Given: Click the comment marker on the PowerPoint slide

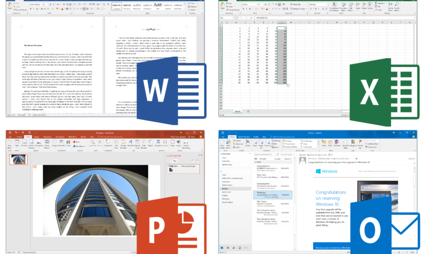Looking at the screenshot, I should [x=35, y=167].
